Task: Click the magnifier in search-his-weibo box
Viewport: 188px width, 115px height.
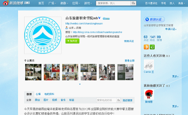Action: 118,100
